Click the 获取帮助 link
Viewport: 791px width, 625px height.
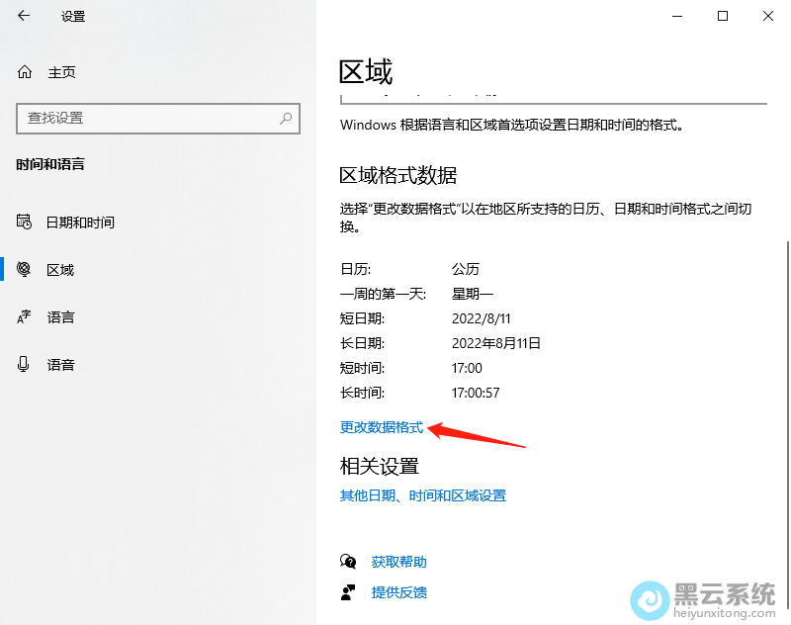coord(398,561)
